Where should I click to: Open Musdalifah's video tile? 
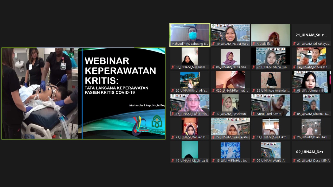click(x=271, y=34)
